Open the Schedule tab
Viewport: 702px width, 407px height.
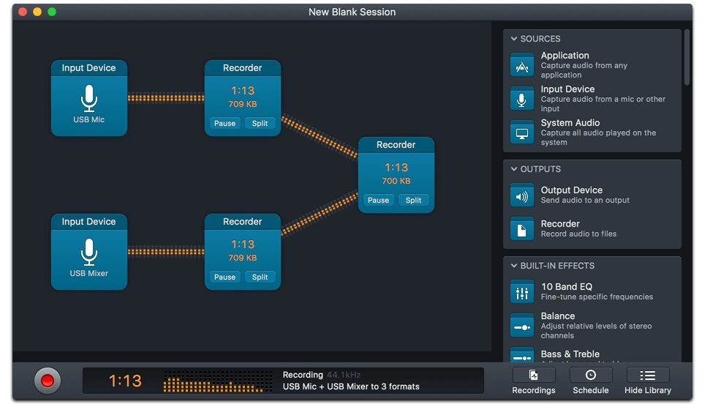coord(590,381)
